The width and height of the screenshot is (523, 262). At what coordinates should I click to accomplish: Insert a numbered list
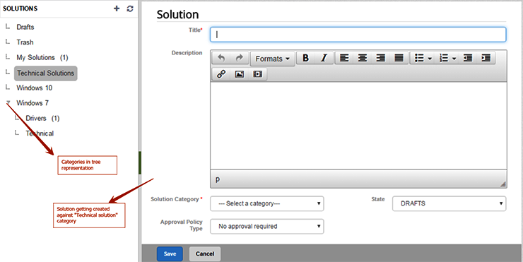click(444, 58)
